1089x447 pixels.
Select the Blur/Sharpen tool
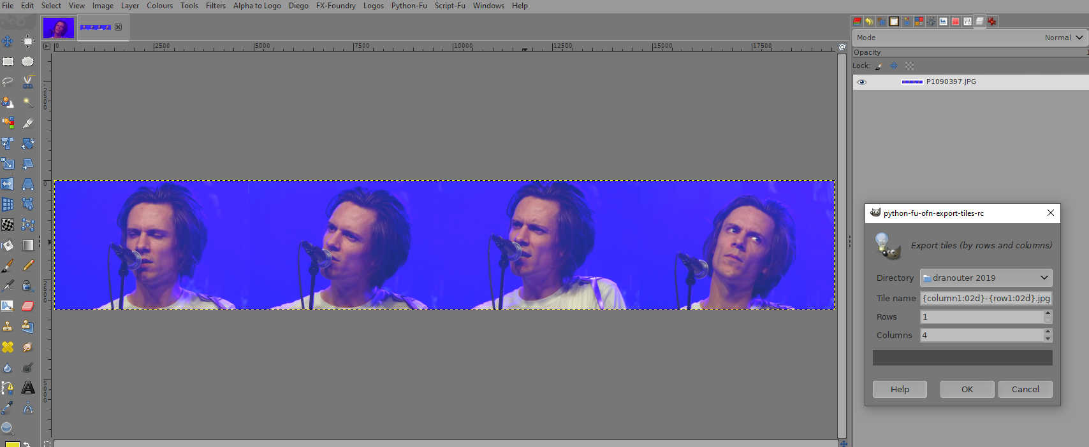click(x=8, y=367)
